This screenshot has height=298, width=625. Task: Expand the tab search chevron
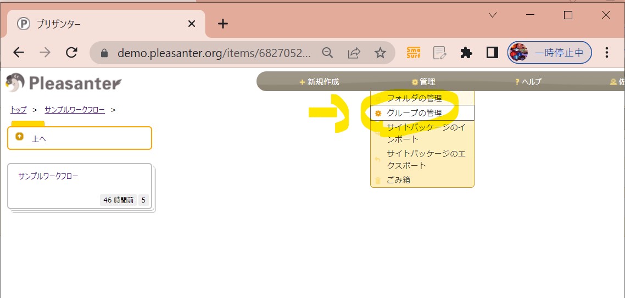tap(493, 15)
